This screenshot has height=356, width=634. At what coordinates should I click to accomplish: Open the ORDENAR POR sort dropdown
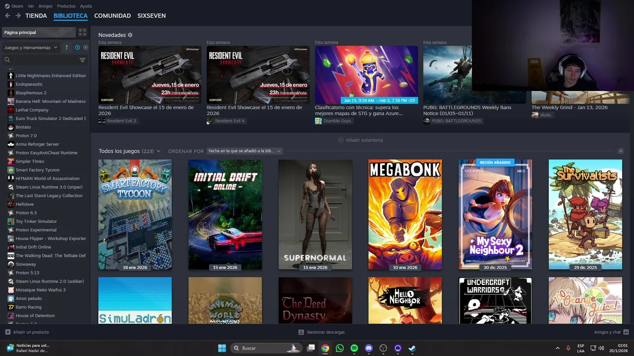tap(245, 151)
